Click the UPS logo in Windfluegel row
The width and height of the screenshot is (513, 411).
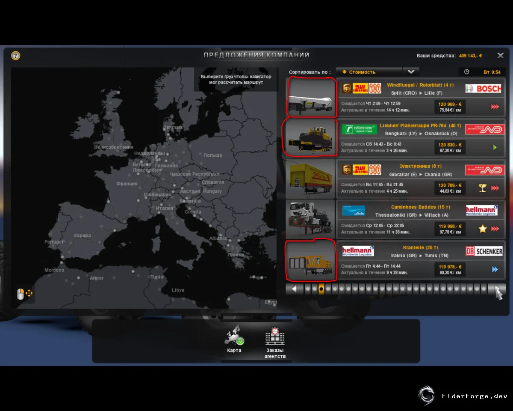coord(346,88)
